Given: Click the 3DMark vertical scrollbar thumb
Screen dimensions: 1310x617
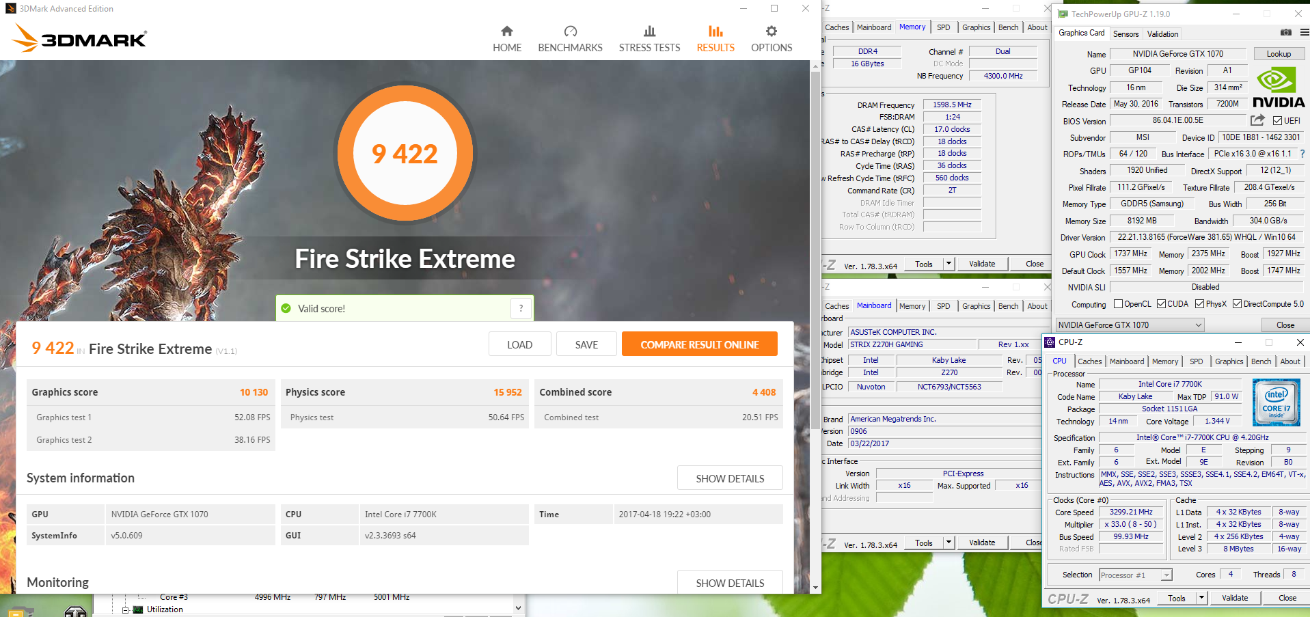Looking at the screenshot, I should tap(815, 249).
